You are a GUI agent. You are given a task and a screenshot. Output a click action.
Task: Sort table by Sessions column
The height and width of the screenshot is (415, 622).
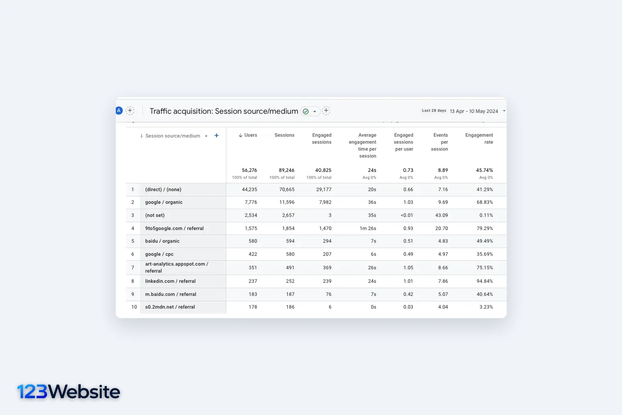coord(284,135)
